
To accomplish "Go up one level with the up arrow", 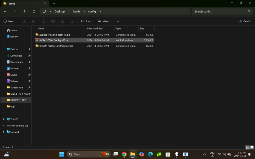I will (x=24, y=11).
